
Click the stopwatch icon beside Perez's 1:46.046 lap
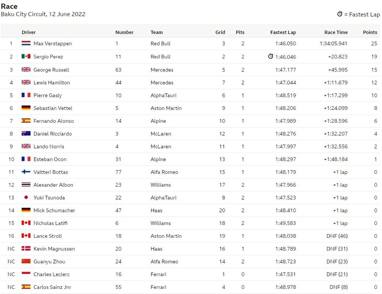click(270, 56)
